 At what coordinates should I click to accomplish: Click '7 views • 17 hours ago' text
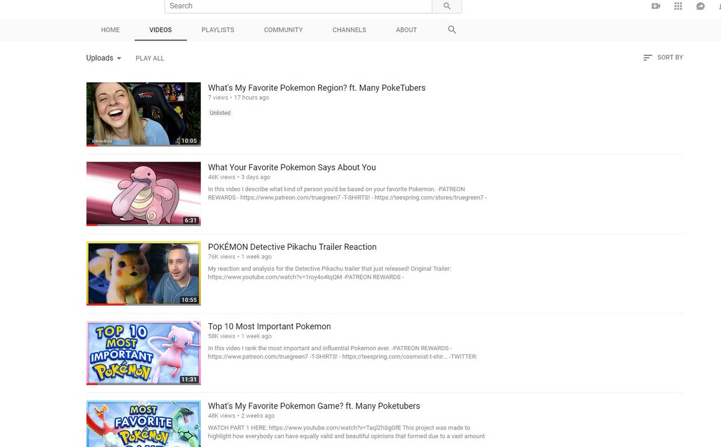point(239,97)
